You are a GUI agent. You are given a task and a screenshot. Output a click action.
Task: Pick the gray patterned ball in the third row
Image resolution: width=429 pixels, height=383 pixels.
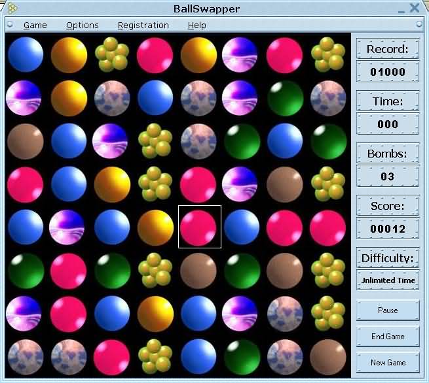198,141
